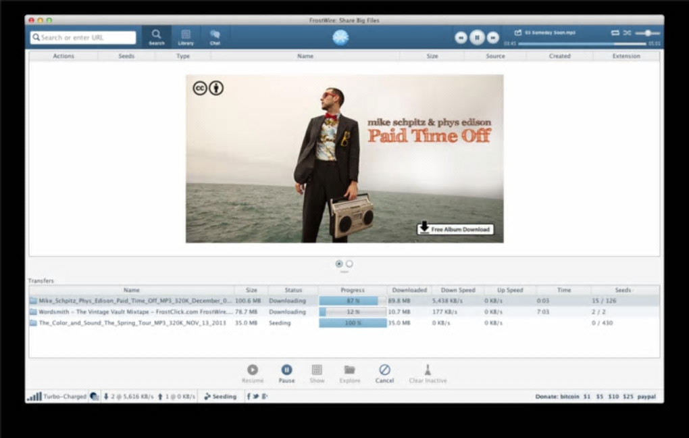Click Turbo-Charged connection signal icon
This screenshot has height=438, width=689.
[x=34, y=396]
